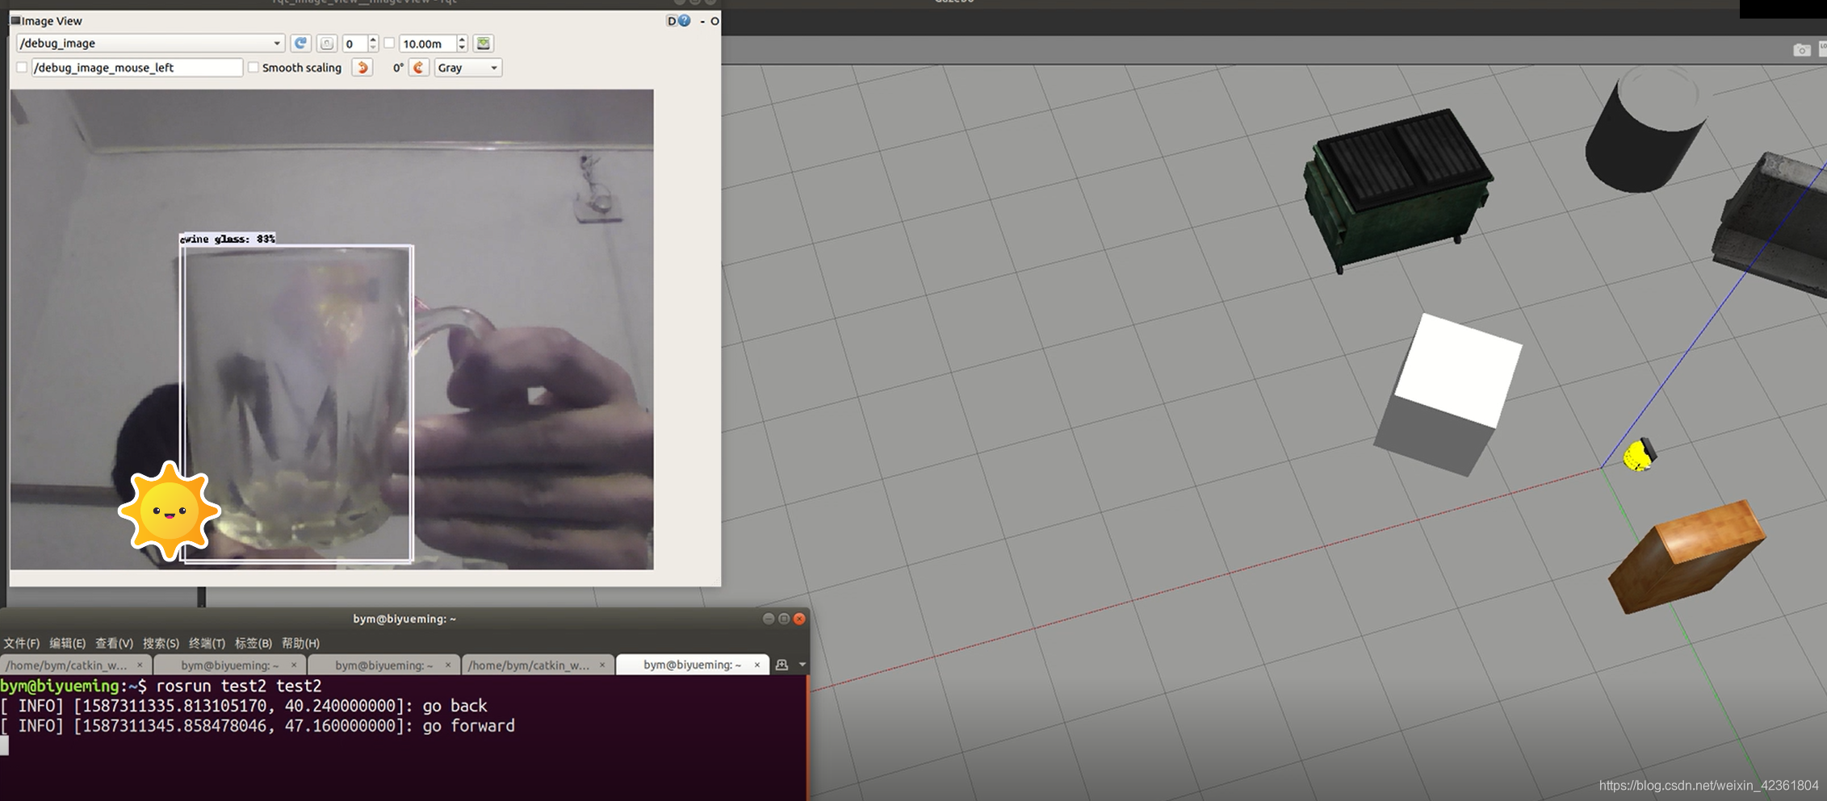The width and height of the screenshot is (1827, 801).
Task: Save the current image with the save icon
Action: coord(484,44)
